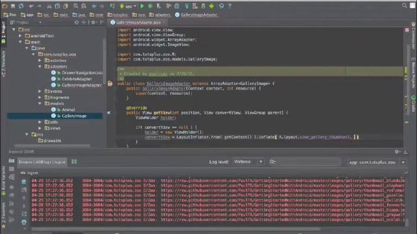Click the project tree horizontal scrollbar
Viewport: 417px width, 234px height.
[52, 146]
